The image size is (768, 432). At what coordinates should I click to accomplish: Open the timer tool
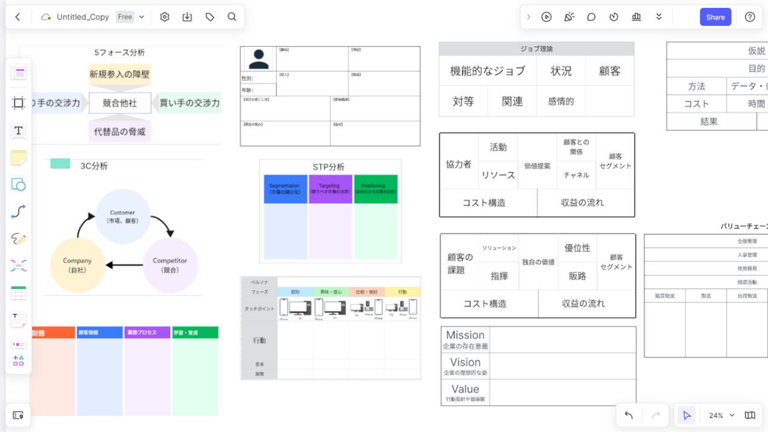point(614,17)
